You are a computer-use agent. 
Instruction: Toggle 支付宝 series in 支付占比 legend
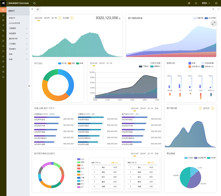pos(62,63)
